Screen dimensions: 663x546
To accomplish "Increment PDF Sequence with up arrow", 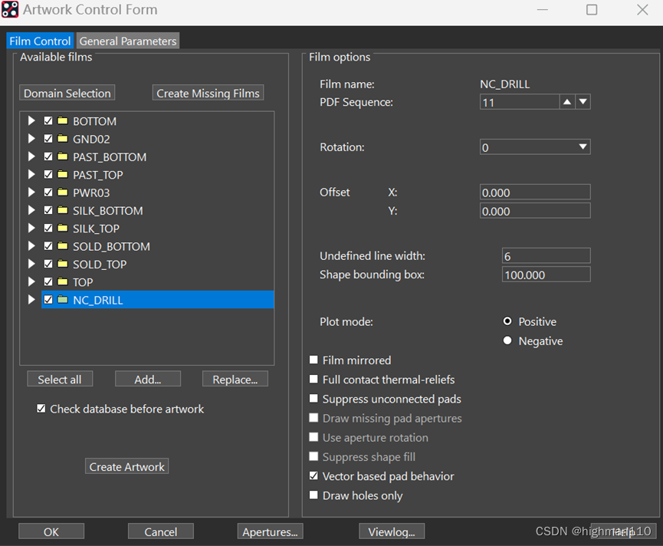I will tap(567, 102).
